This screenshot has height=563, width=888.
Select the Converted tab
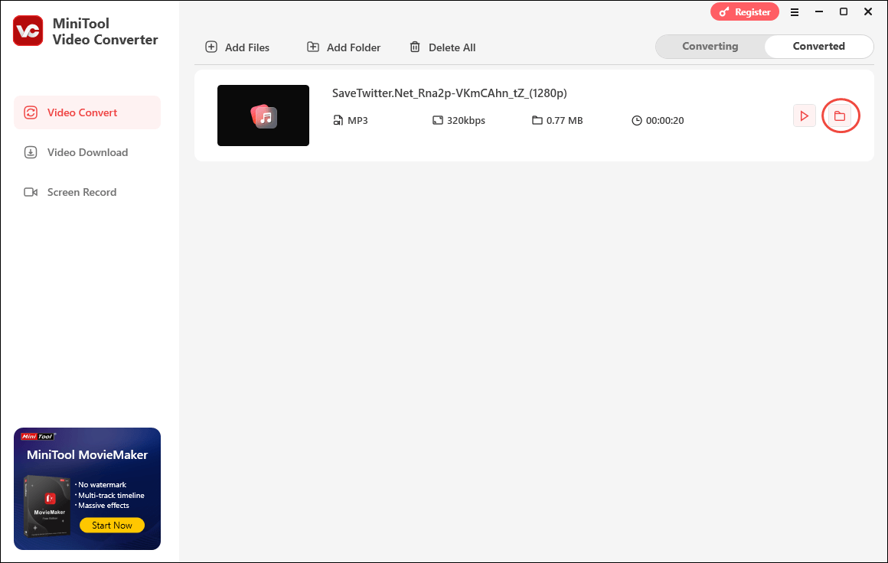point(818,47)
